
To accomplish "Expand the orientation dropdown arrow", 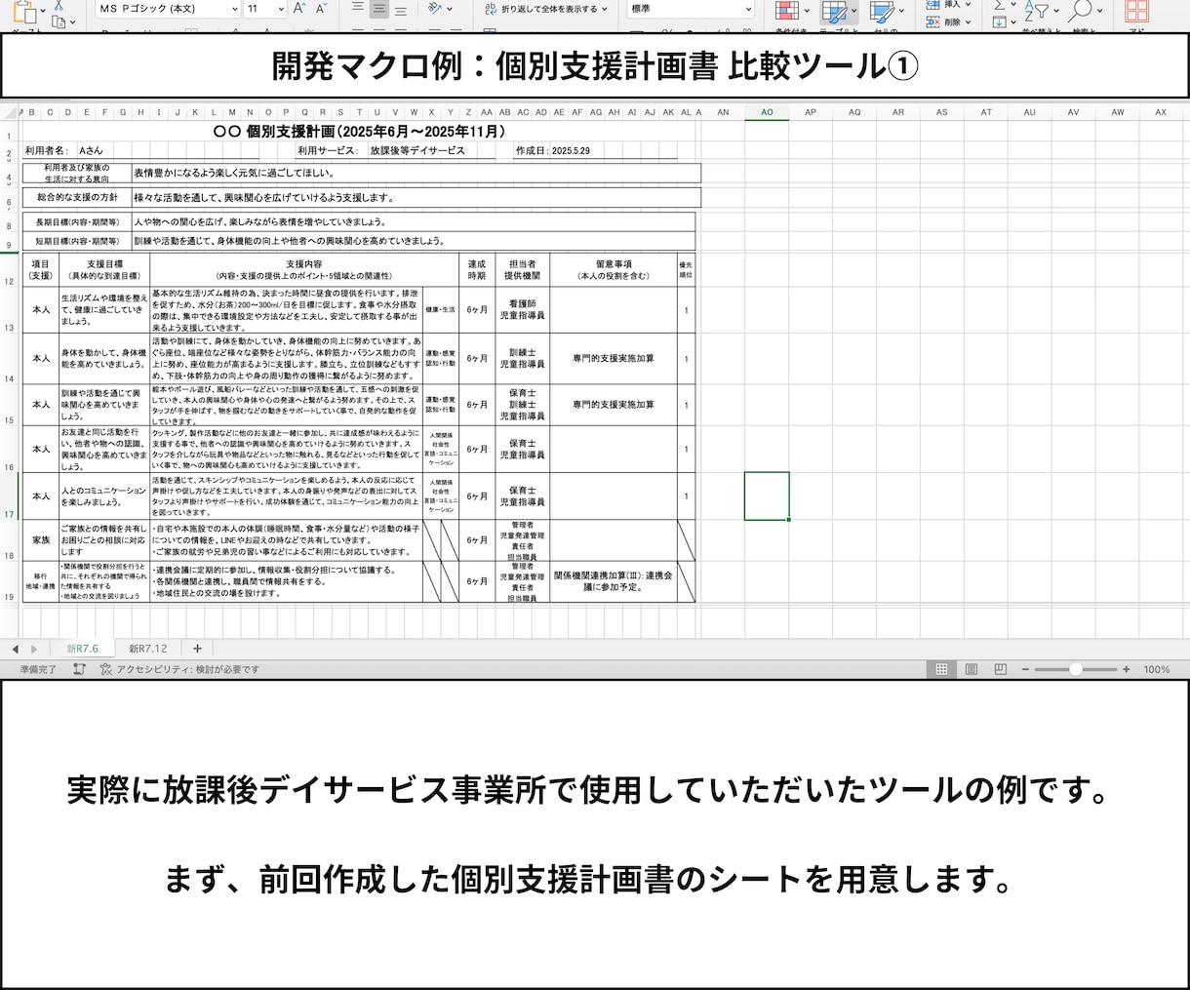I will (x=449, y=9).
